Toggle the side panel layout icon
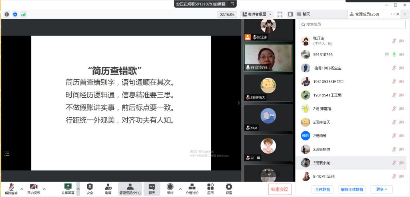The image size is (410, 197). [x=290, y=14]
